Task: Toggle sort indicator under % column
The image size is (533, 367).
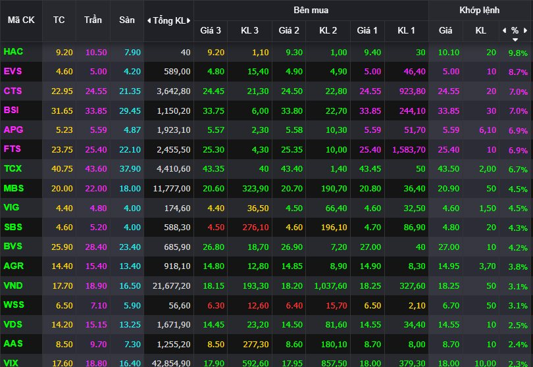Action: [515, 39]
